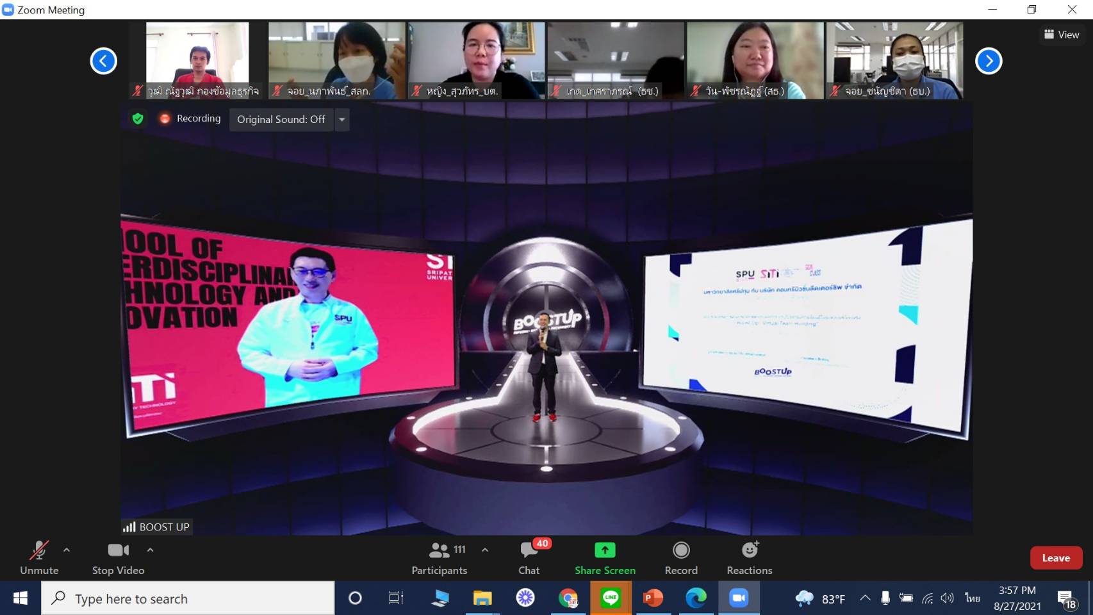1093x615 pixels.
Task: Open the clock showing 3:57 PM
Action: tap(1017, 598)
